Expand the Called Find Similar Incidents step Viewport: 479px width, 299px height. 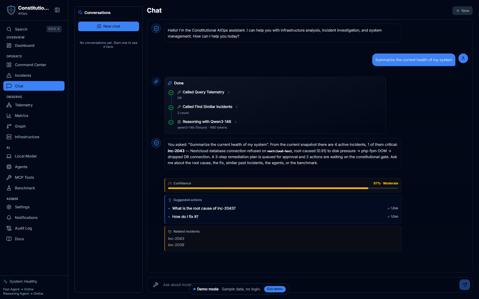[208, 107]
